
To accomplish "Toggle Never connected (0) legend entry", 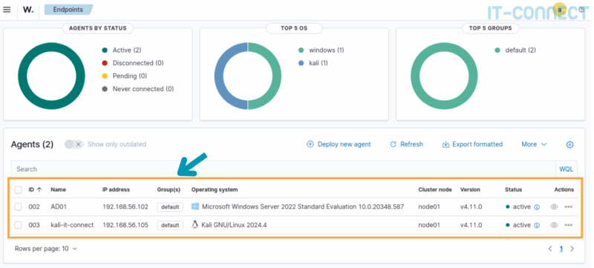I will click(138, 89).
